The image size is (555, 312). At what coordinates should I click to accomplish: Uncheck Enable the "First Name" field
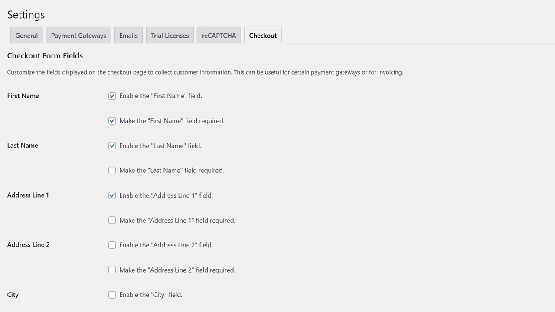pyautogui.click(x=112, y=96)
